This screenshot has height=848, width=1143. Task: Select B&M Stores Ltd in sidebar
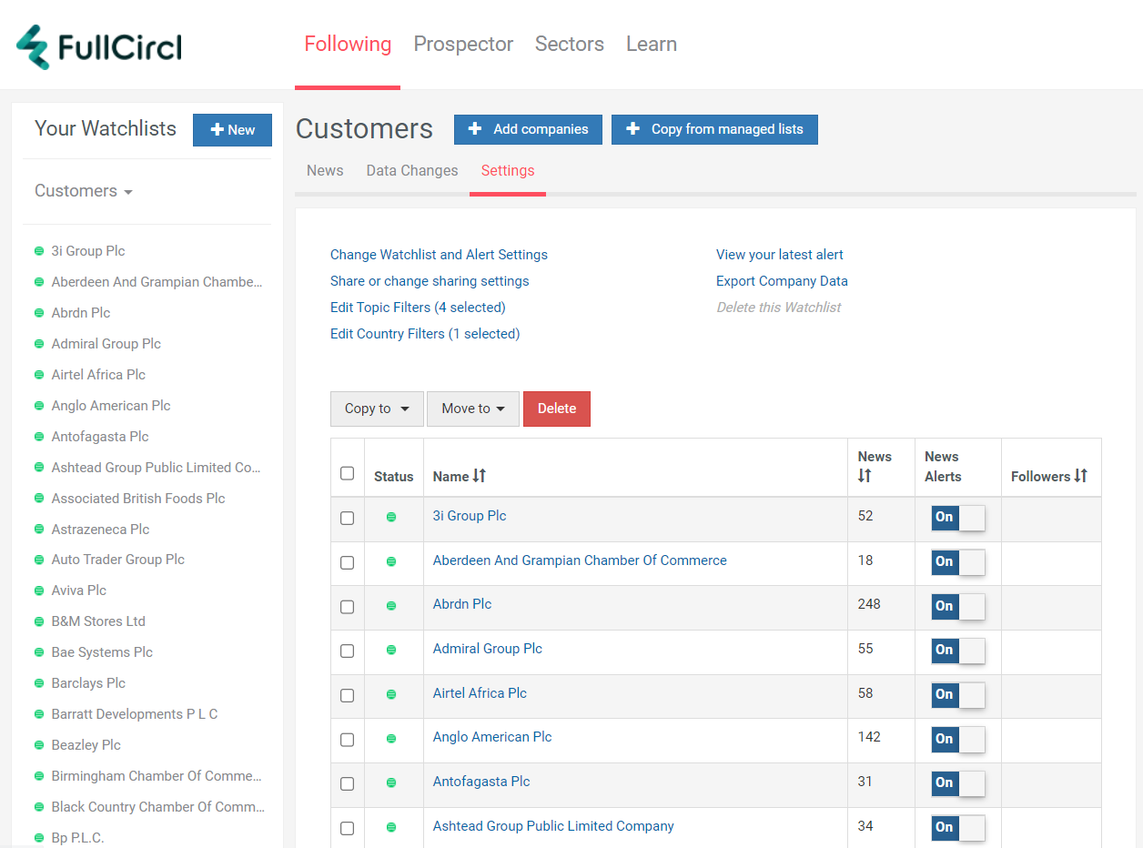[x=98, y=621]
